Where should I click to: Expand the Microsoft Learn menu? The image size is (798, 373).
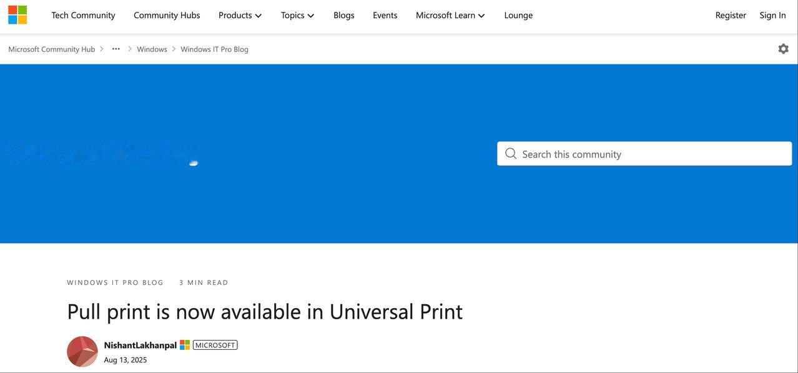[450, 15]
